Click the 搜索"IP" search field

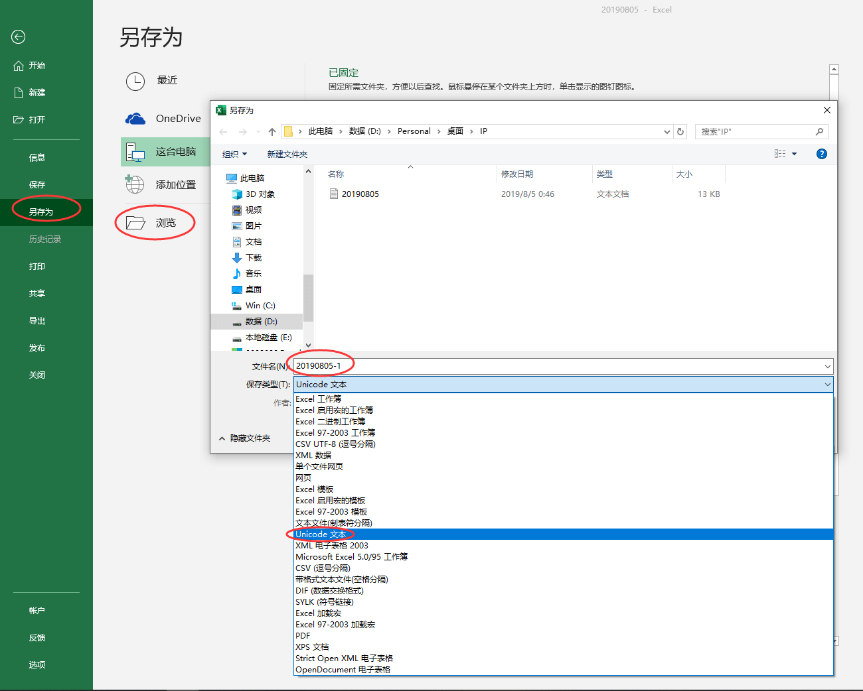755,132
